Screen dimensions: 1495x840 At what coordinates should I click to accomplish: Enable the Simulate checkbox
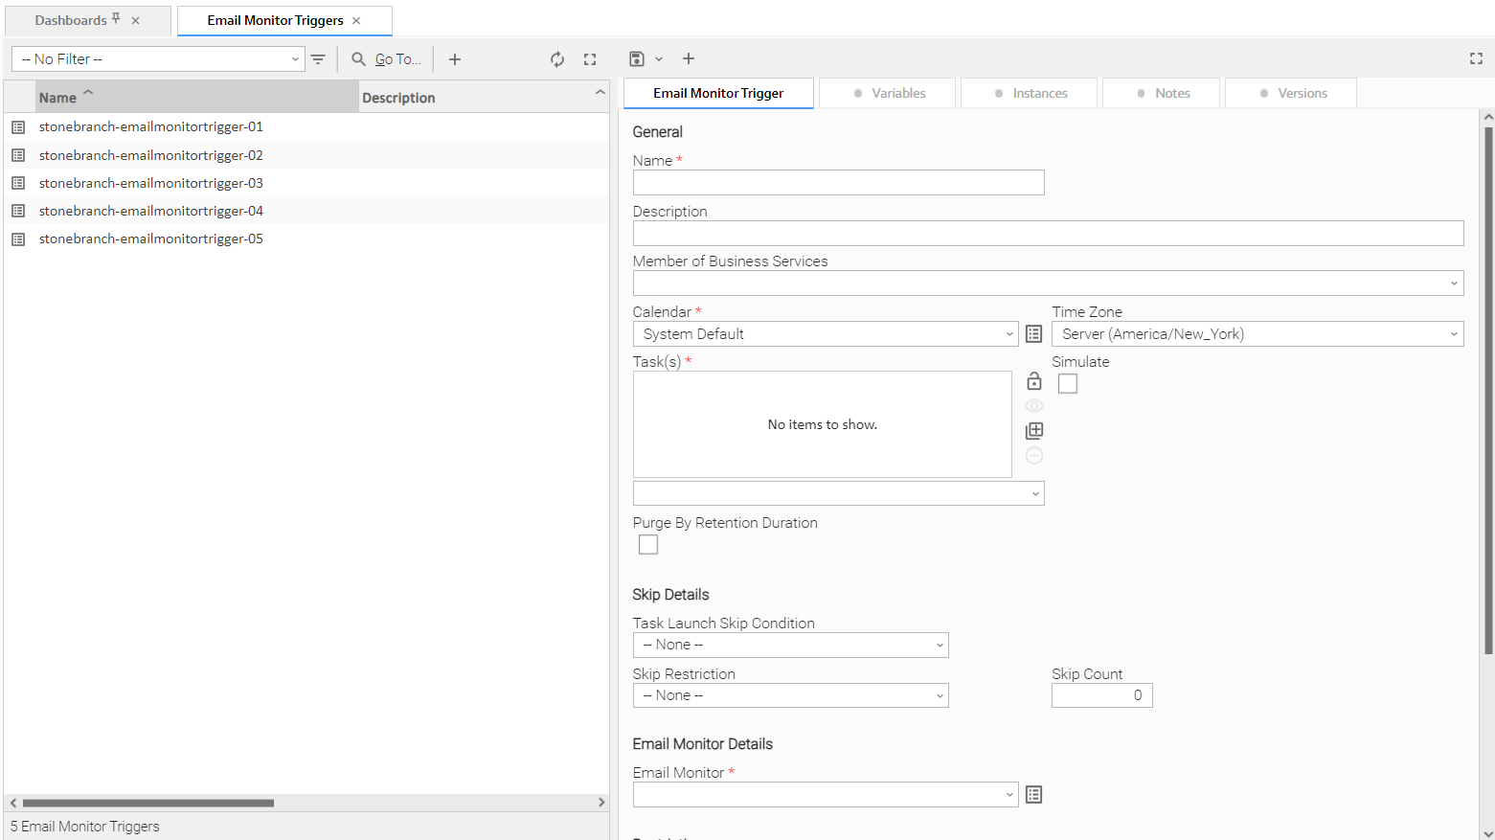coord(1068,384)
